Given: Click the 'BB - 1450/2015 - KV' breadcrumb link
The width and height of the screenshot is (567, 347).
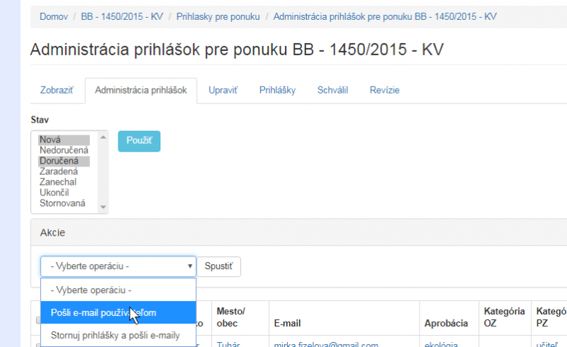Looking at the screenshot, I should coord(123,16).
